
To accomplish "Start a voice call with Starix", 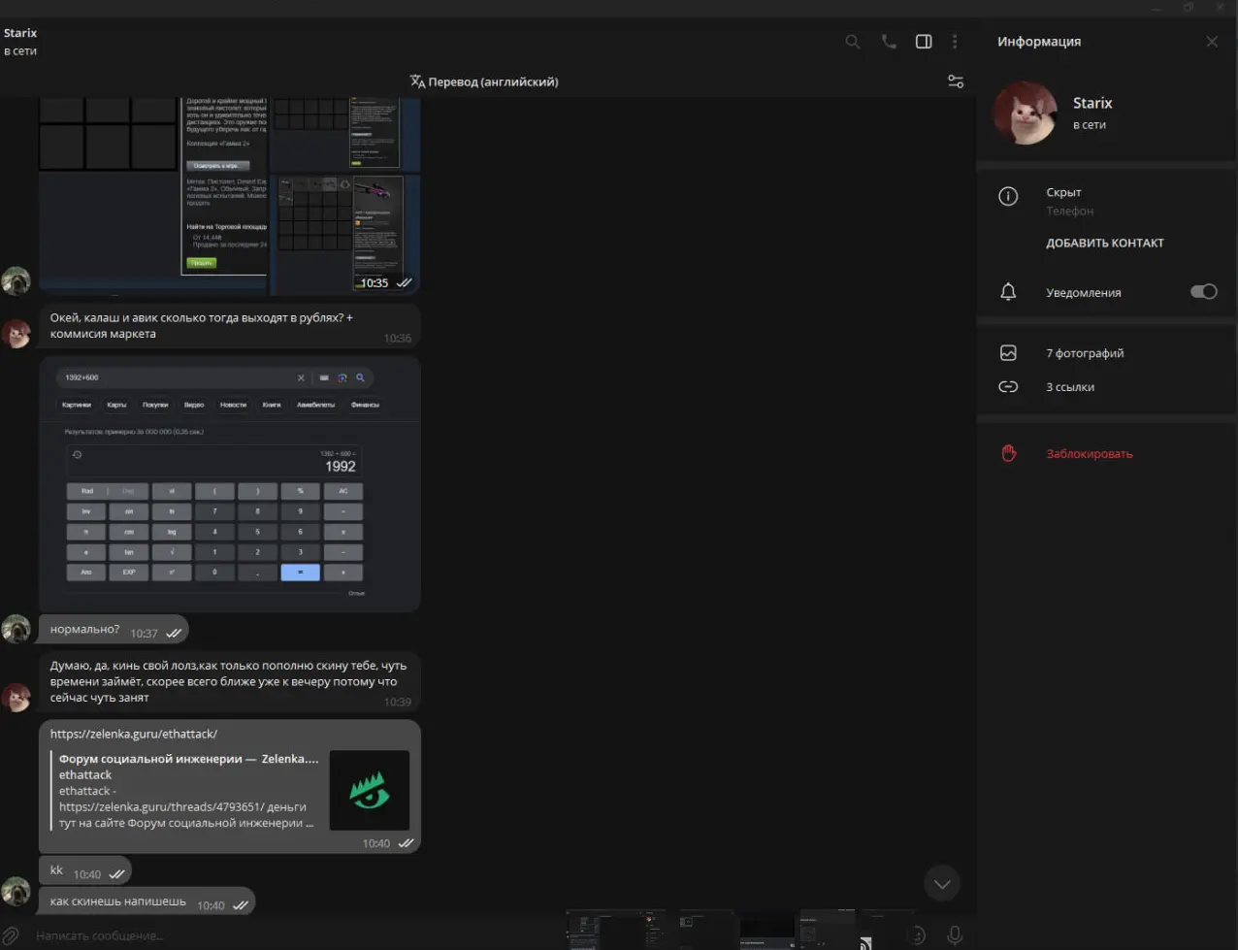I will pos(888,42).
